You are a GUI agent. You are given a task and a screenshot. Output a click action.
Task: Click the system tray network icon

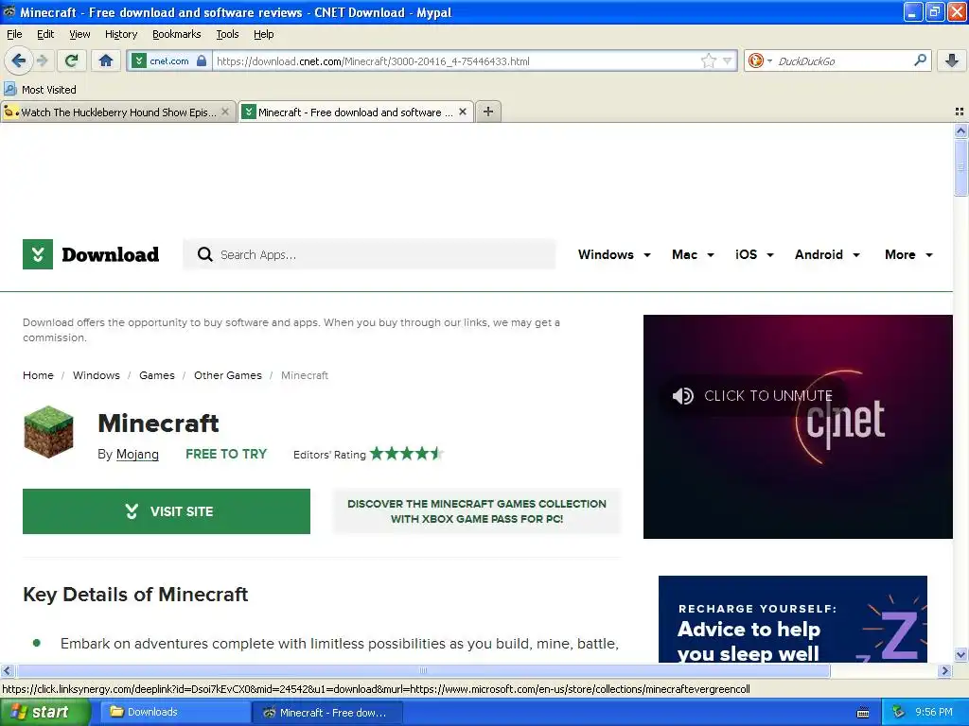click(899, 713)
